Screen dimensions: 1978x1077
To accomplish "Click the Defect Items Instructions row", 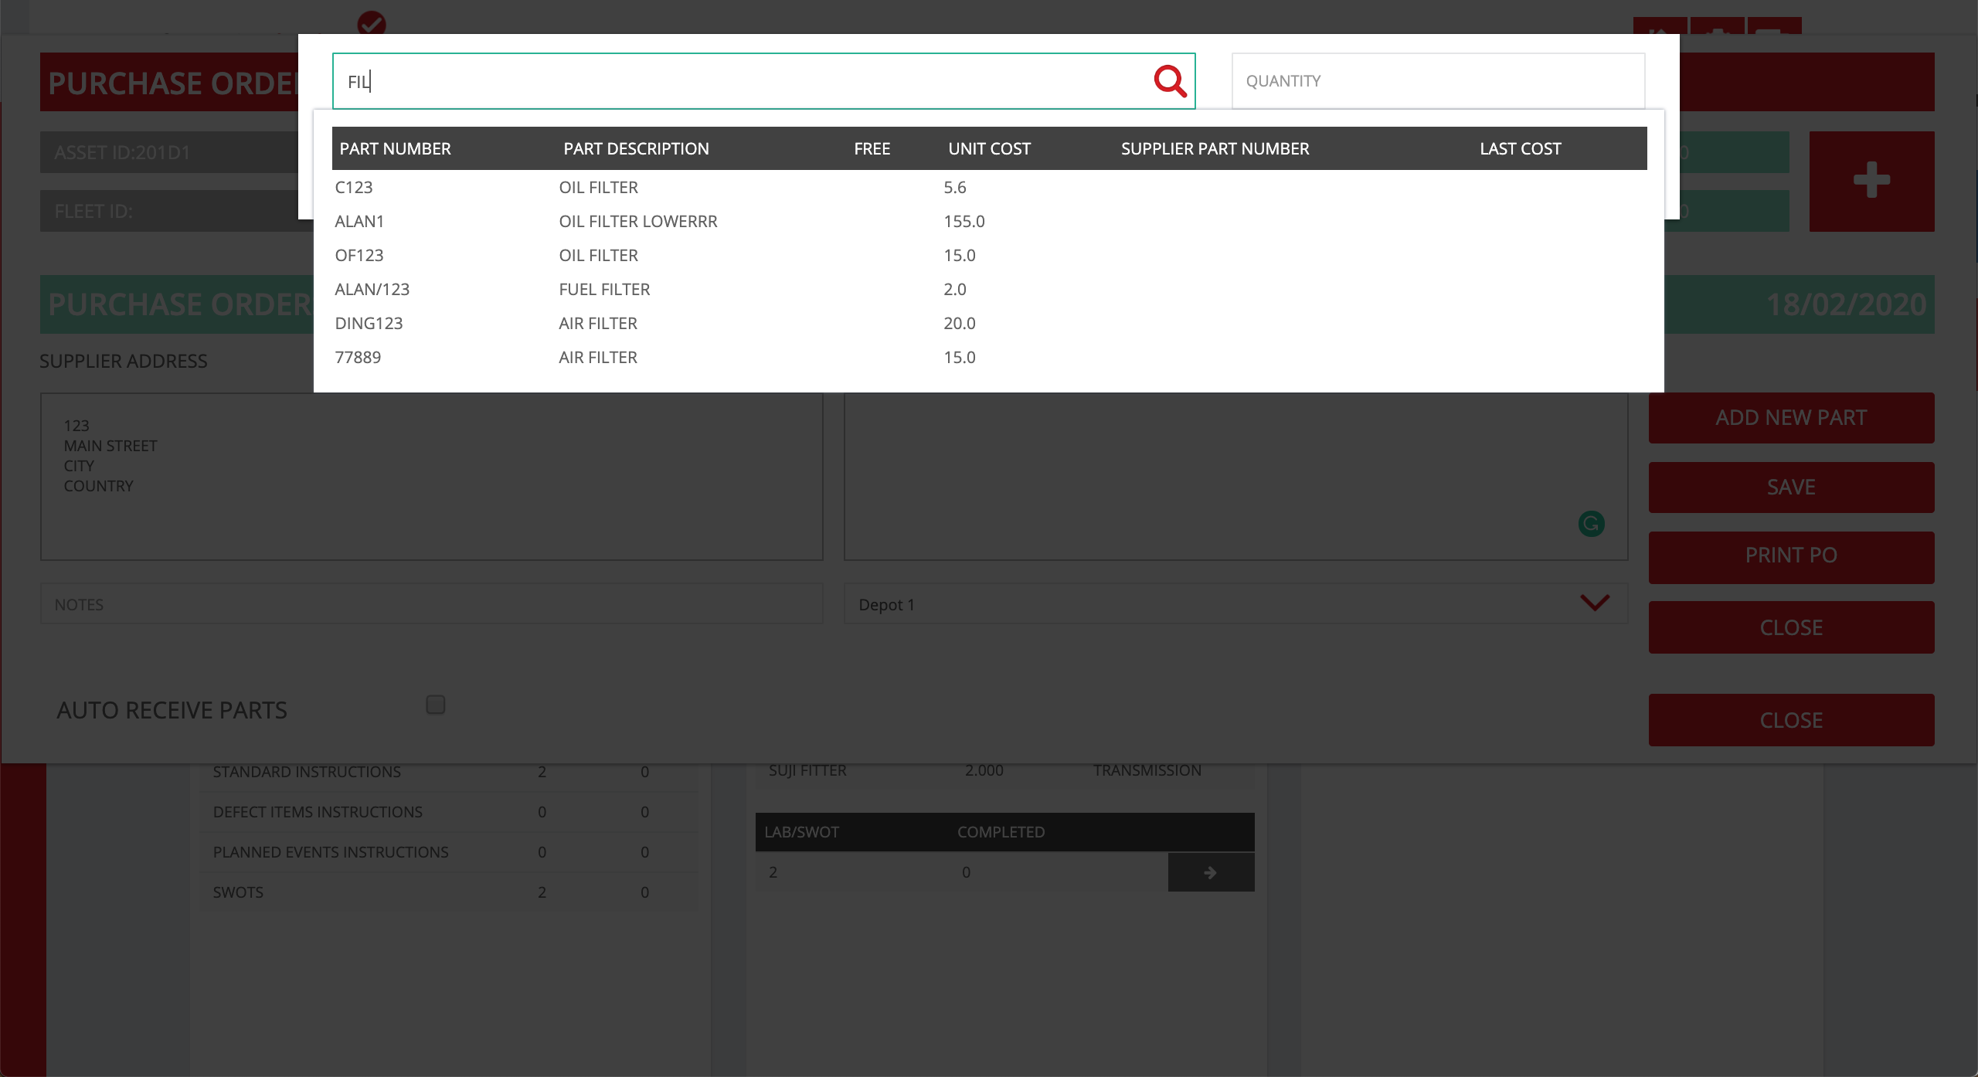I will tap(448, 812).
